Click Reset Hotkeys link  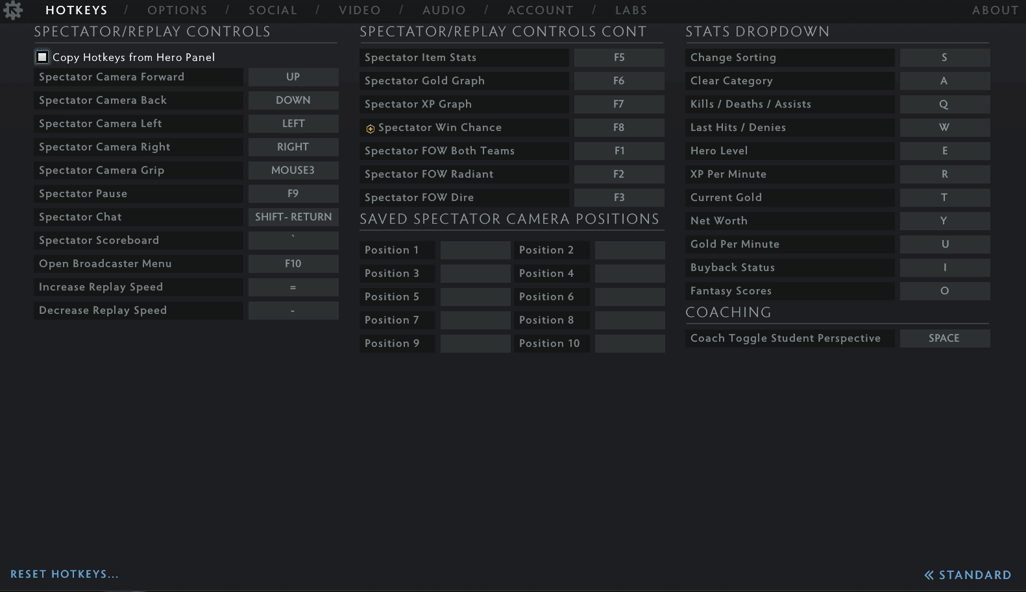pyautogui.click(x=64, y=574)
